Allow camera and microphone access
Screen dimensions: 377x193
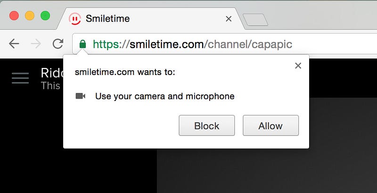coord(270,126)
